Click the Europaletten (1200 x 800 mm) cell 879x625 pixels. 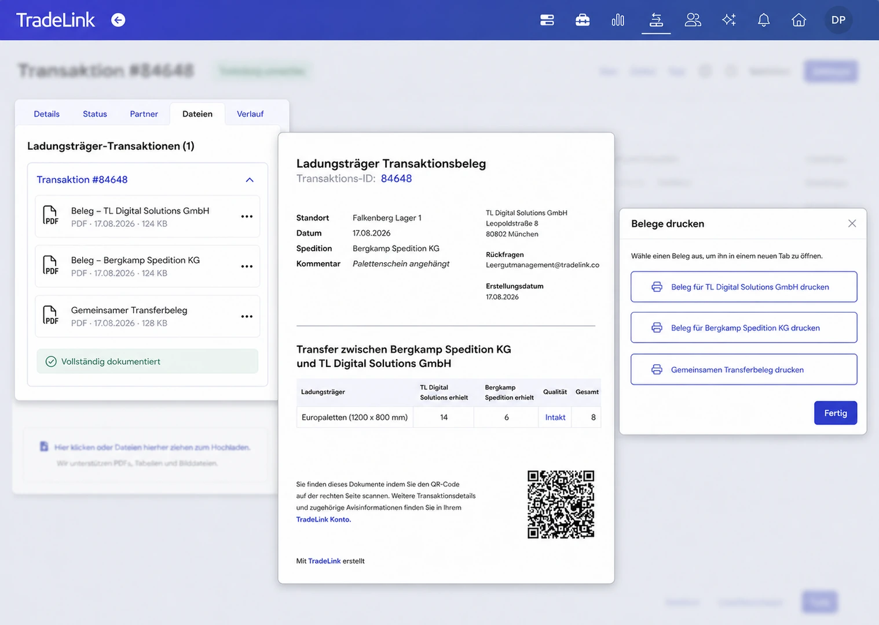pyautogui.click(x=354, y=417)
